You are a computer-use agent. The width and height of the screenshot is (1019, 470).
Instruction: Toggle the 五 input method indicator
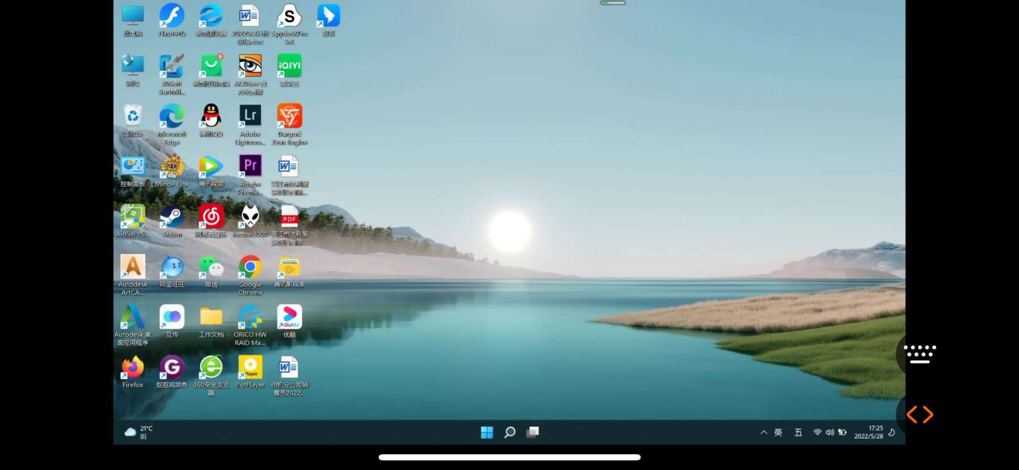tap(798, 432)
